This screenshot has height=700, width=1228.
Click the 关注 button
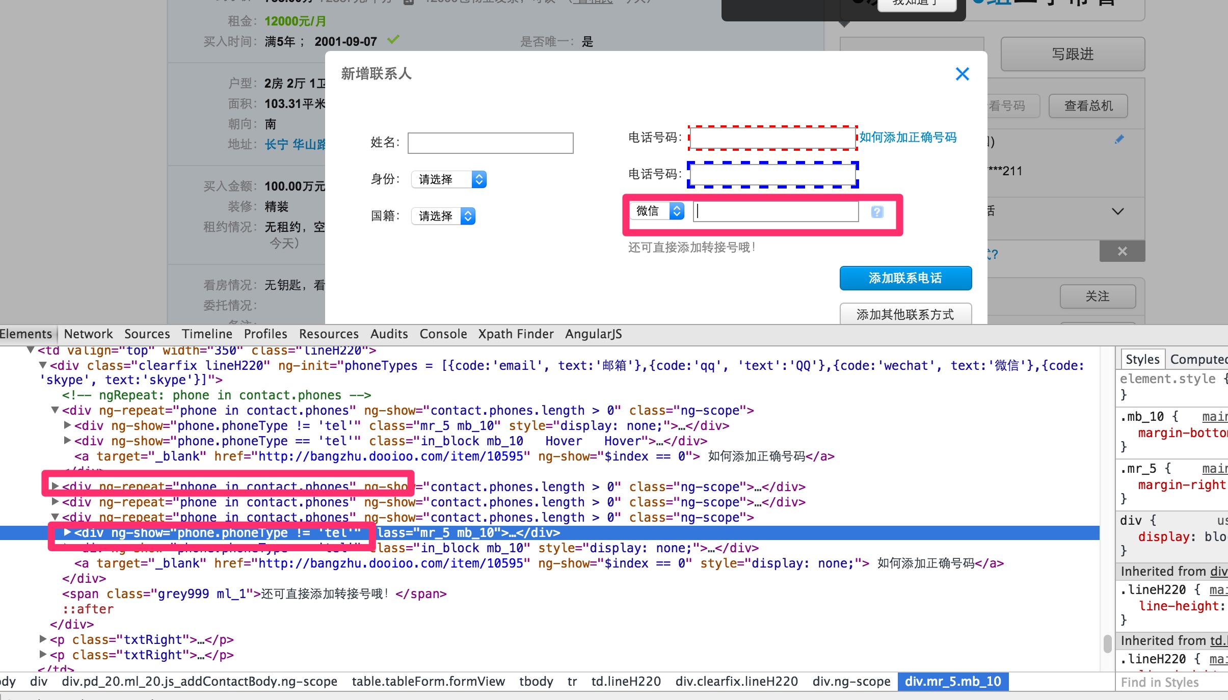tap(1098, 297)
